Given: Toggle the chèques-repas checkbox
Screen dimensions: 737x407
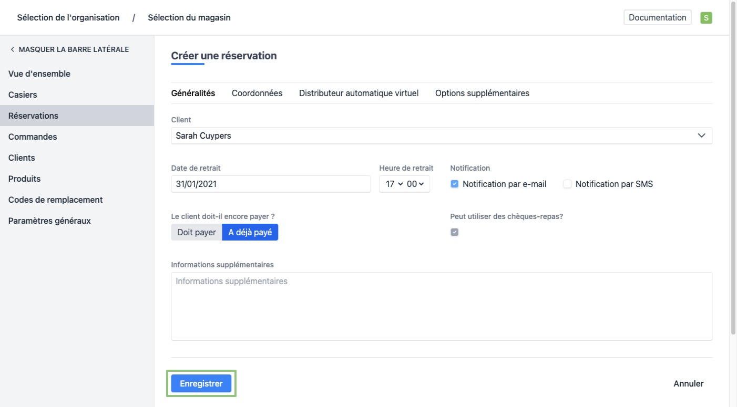Looking at the screenshot, I should tap(455, 232).
